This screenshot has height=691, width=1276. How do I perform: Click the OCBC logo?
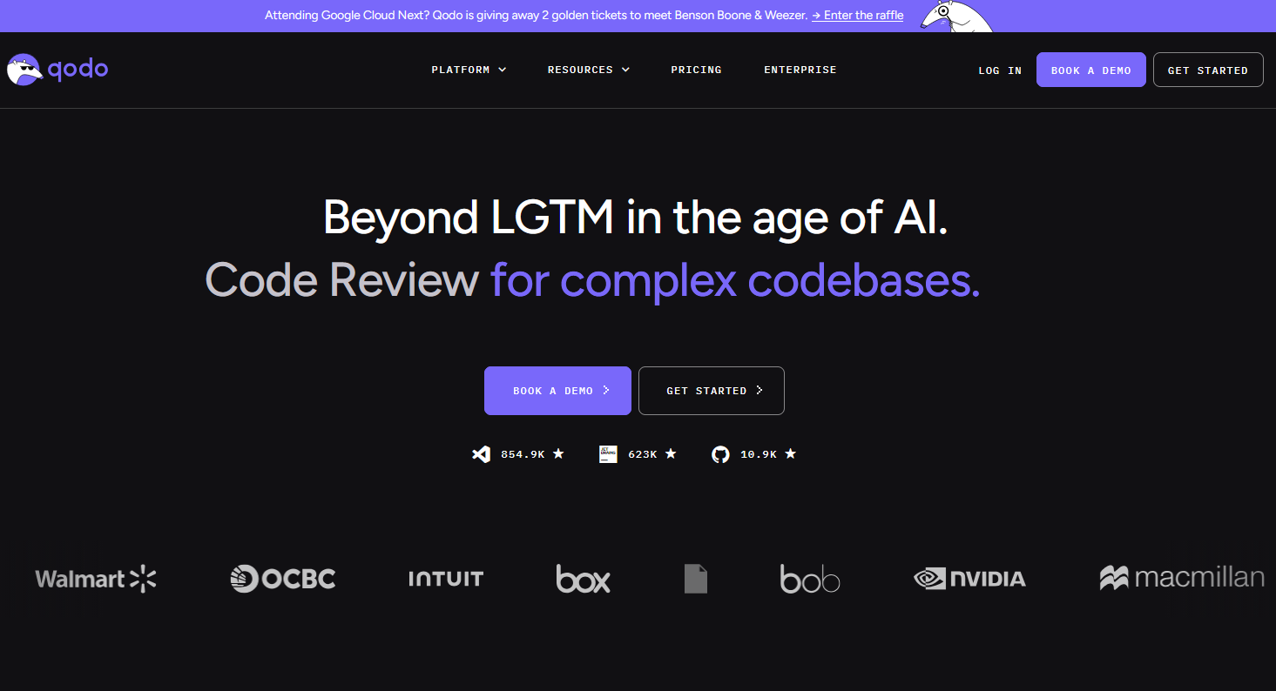(283, 579)
